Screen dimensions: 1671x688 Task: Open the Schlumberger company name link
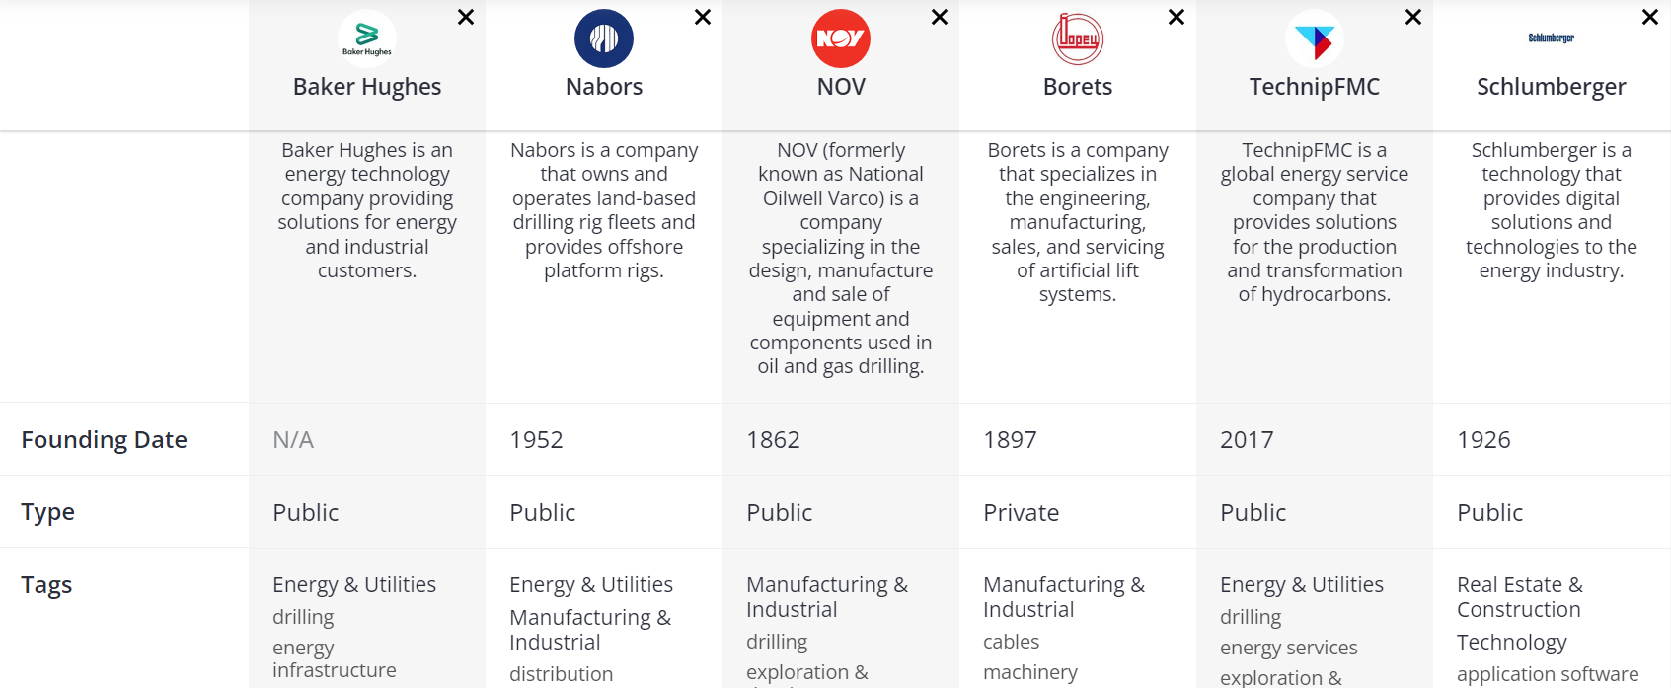point(1552,87)
